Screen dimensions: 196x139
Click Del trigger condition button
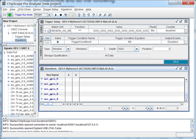coord(47,43)
